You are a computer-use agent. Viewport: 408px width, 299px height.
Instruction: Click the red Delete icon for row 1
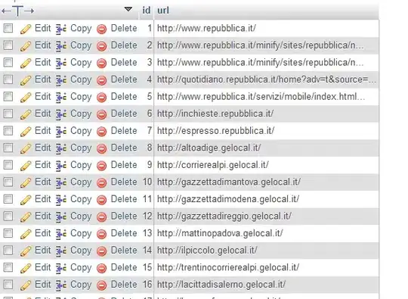[101, 29]
